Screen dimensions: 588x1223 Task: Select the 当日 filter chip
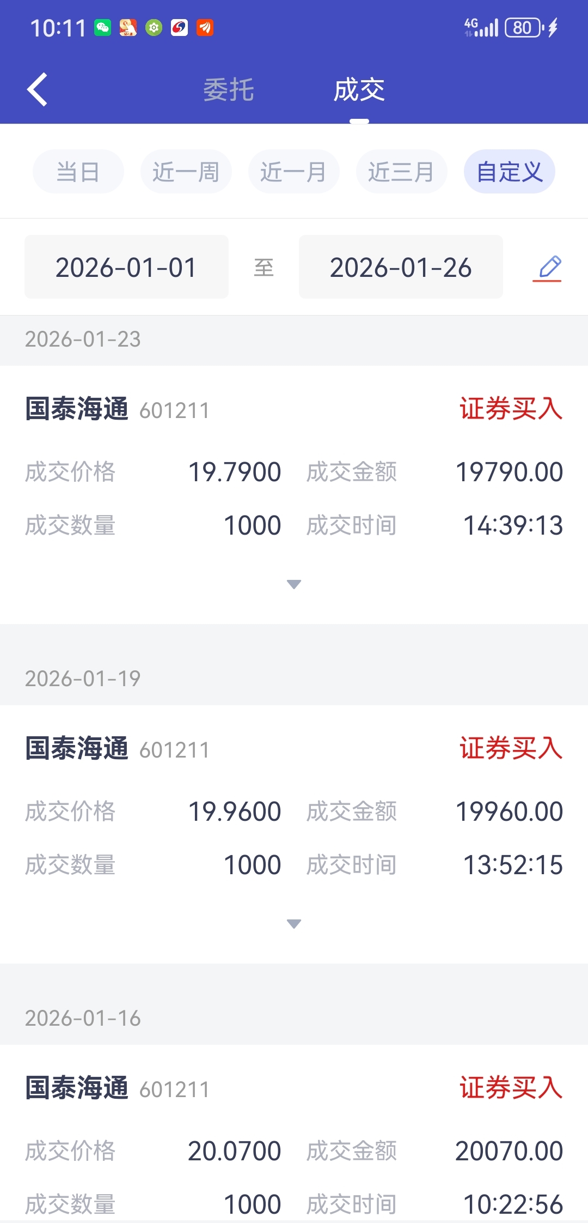click(x=78, y=172)
